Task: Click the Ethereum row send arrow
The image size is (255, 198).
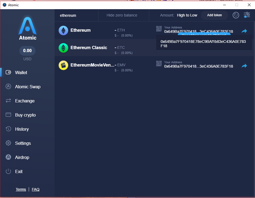Action: [x=244, y=31]
